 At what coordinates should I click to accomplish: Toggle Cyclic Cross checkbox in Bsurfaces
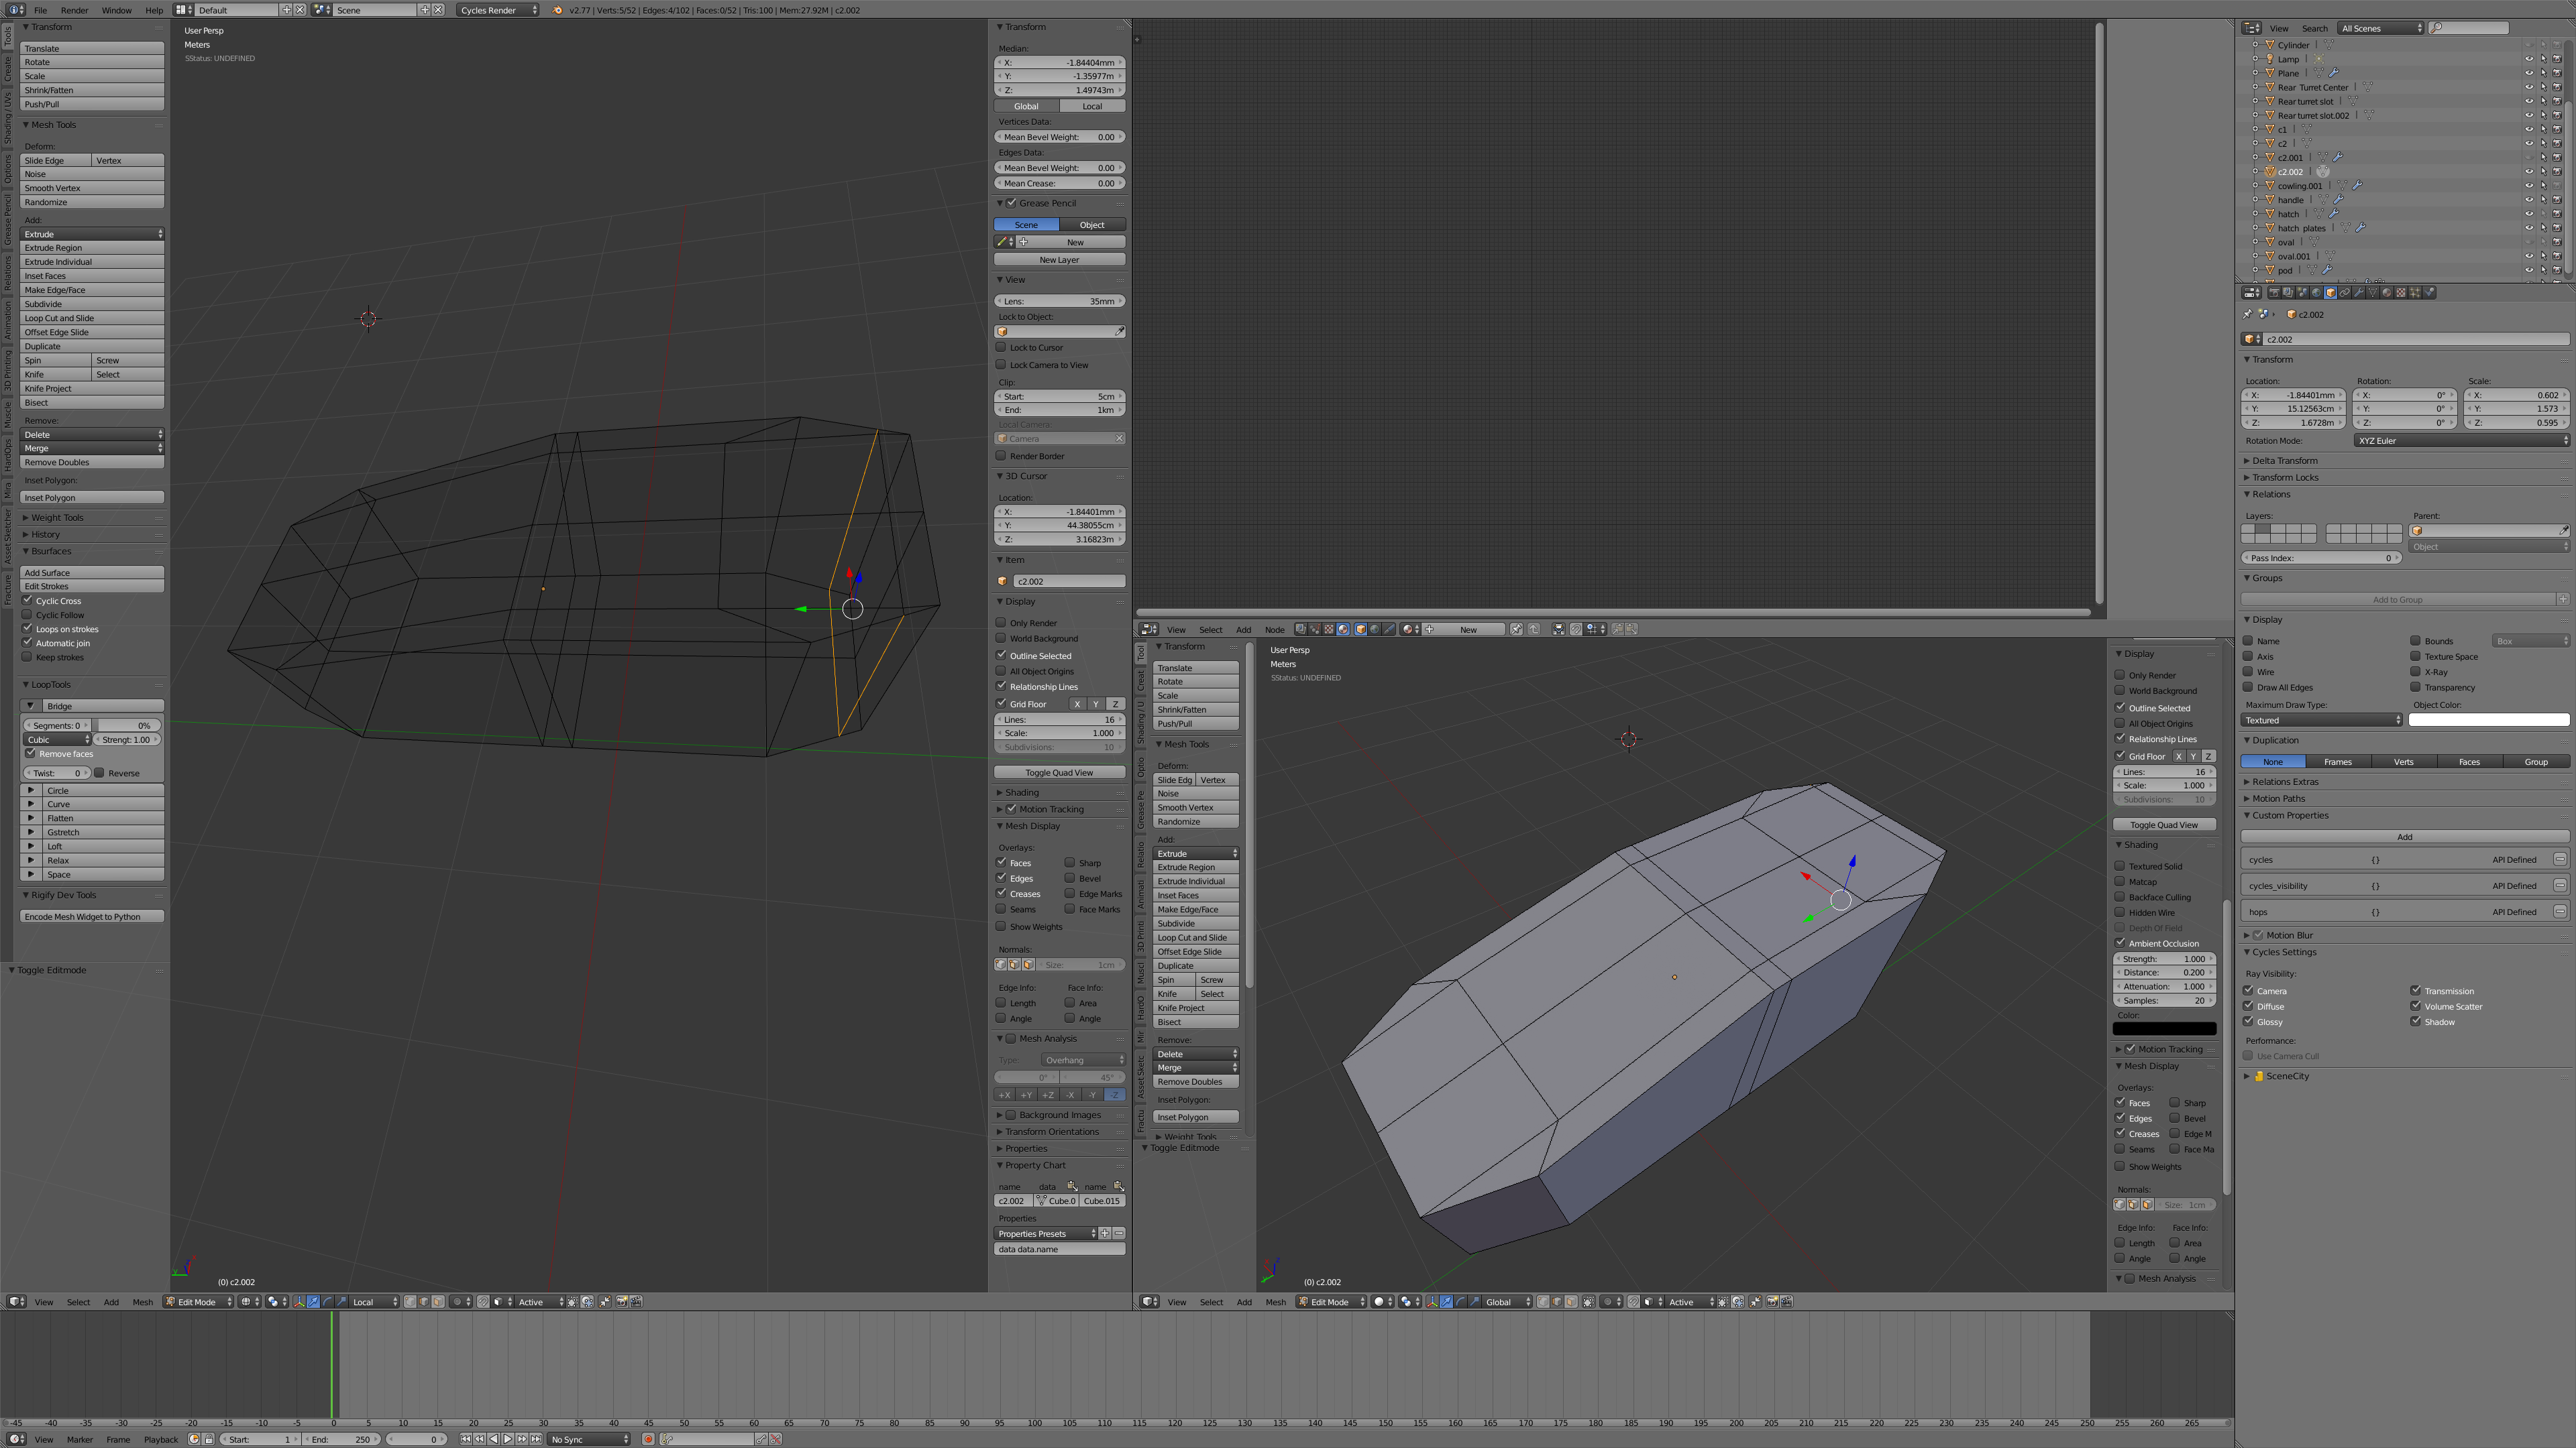click(x=28, y=599)
